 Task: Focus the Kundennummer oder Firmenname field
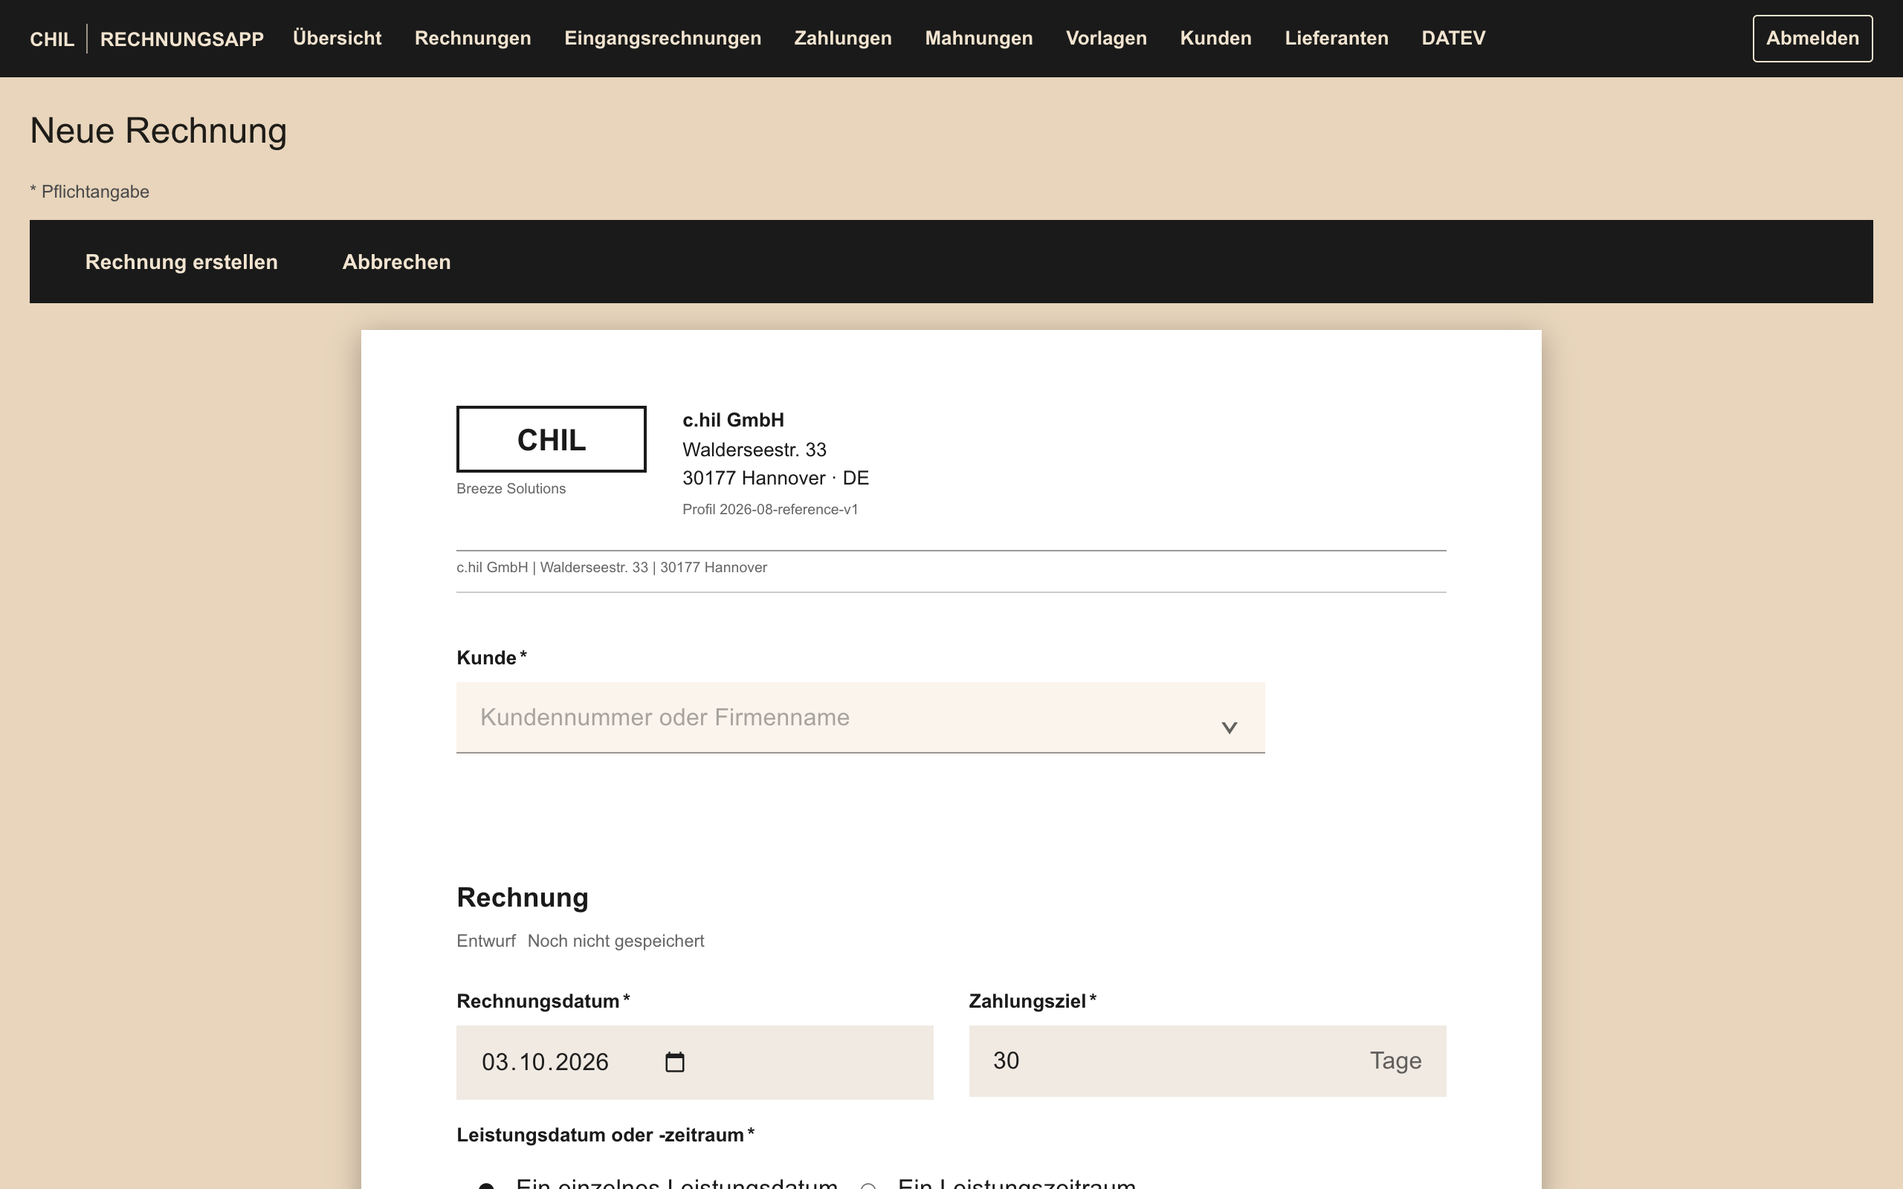(860, 717)
